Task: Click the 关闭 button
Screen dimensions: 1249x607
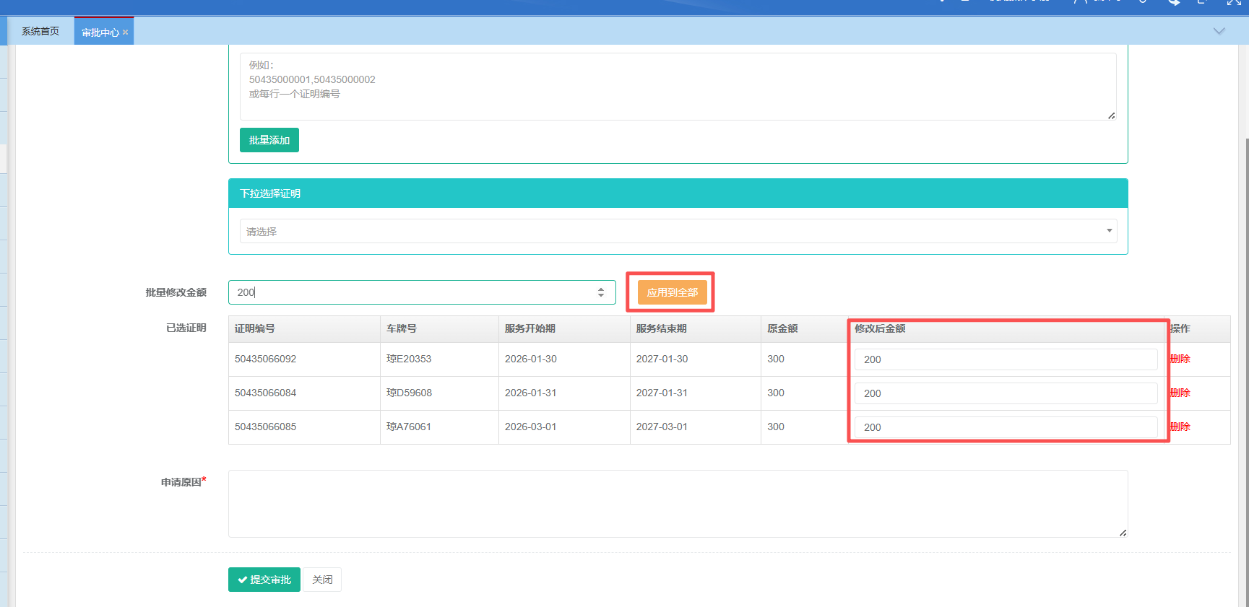Action: pyautogui.click(x=322, y=580)
